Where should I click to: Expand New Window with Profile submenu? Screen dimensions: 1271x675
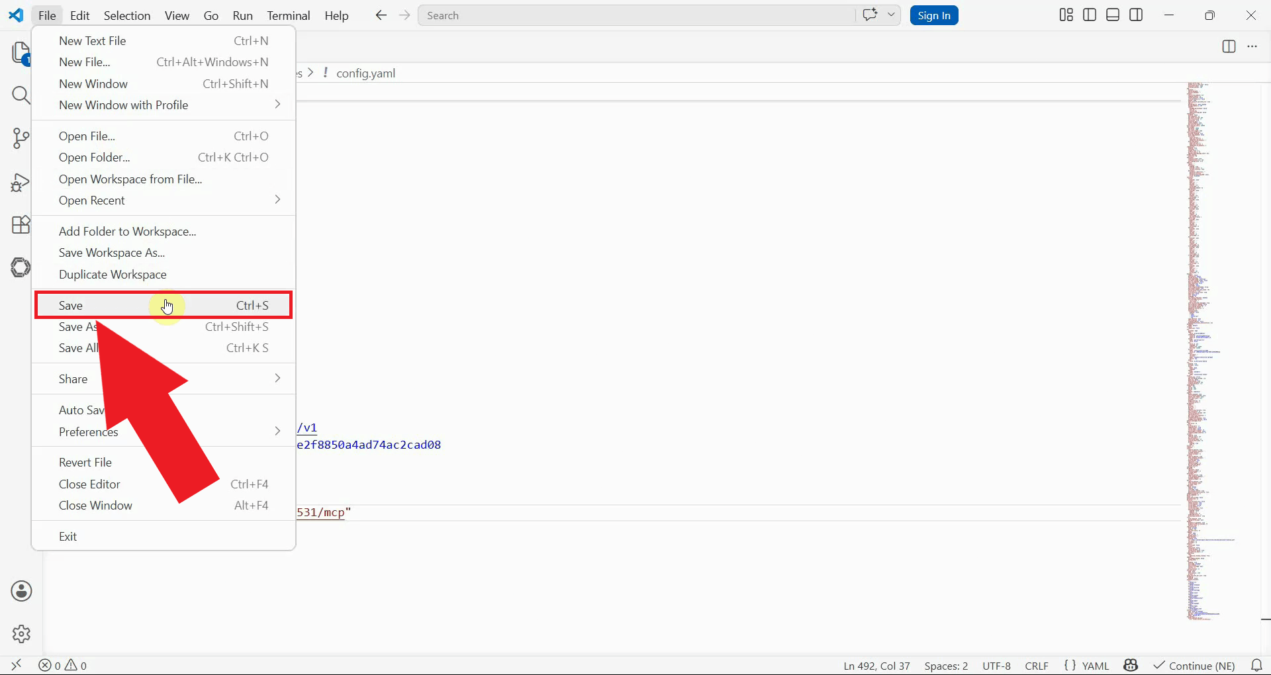click(x=164, y=105)
